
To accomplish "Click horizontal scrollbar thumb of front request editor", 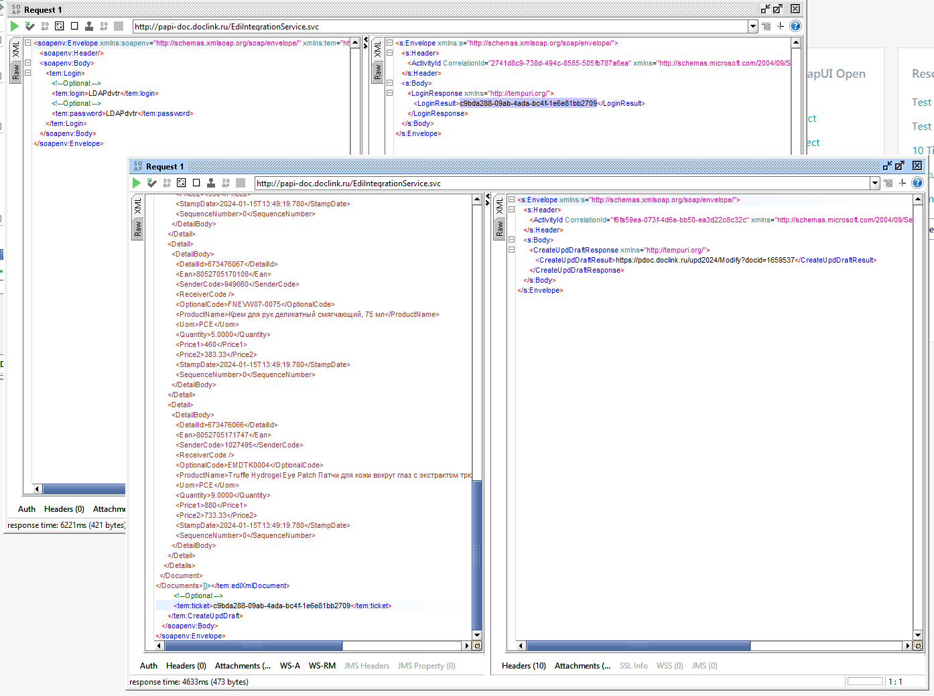I will (x=253, y=646).
